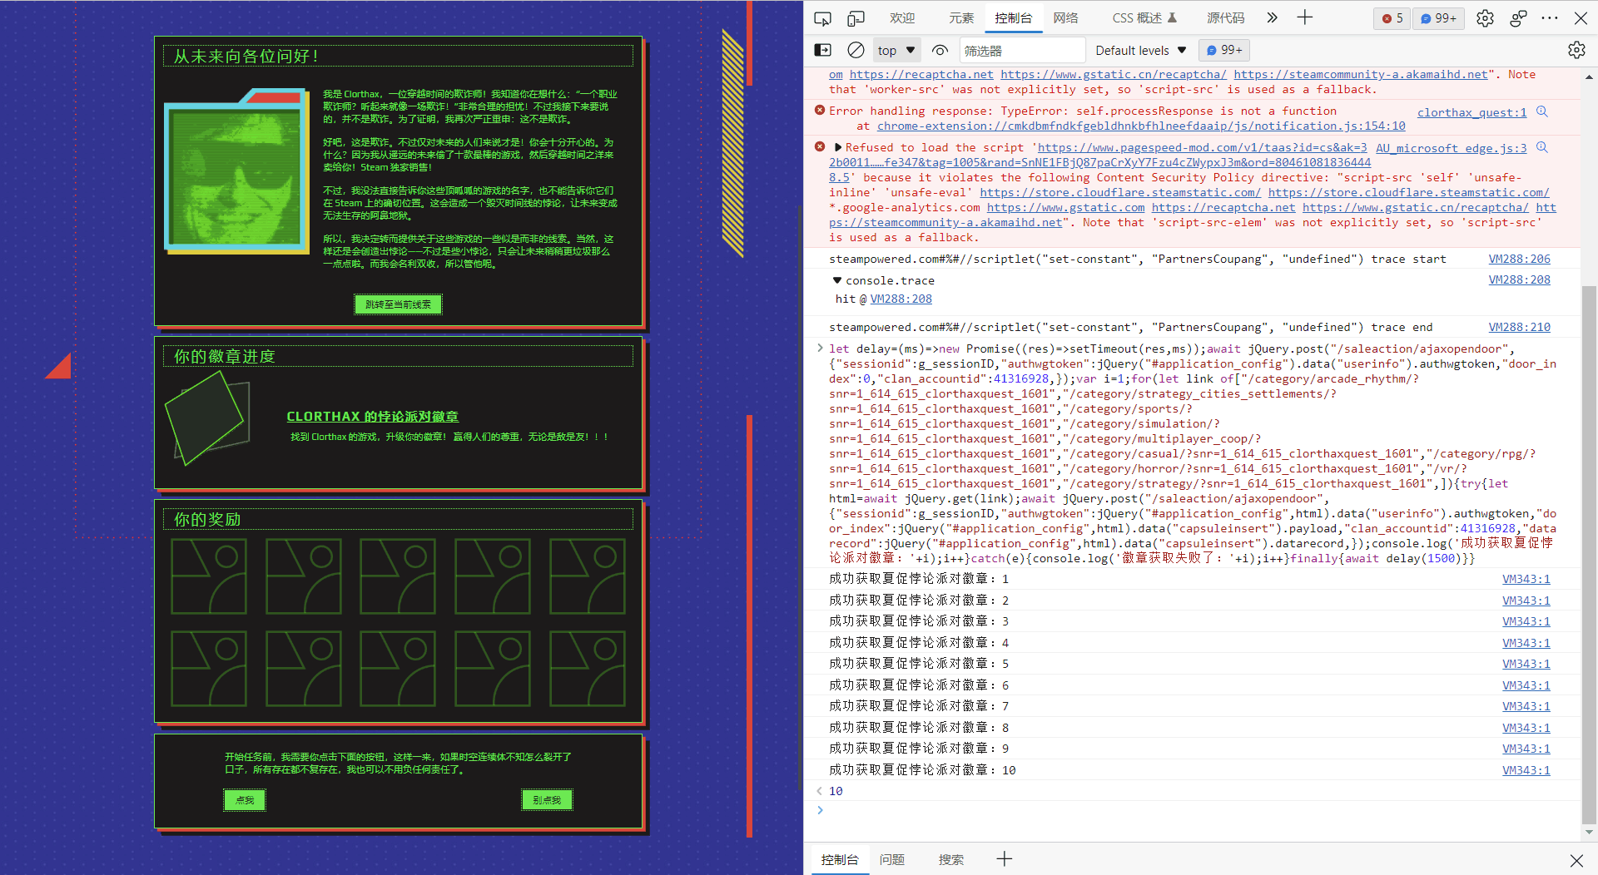1598x875 pixels.
Task: Focus the 筛选器 filter input
Action: pos(1022,50)
